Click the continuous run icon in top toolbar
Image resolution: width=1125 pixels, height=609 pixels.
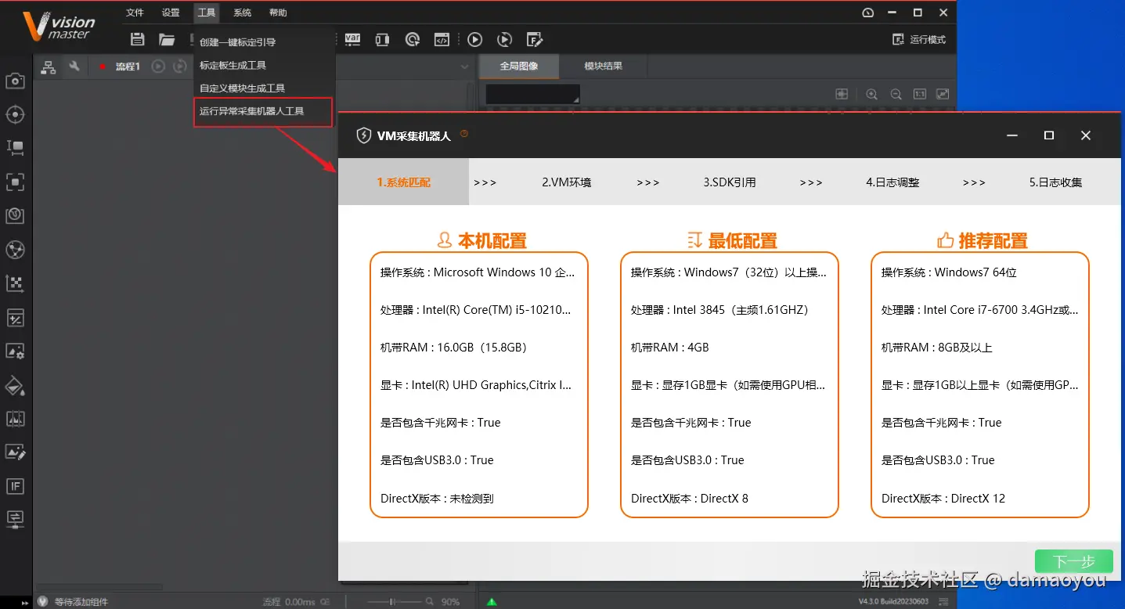click(505, 39)
